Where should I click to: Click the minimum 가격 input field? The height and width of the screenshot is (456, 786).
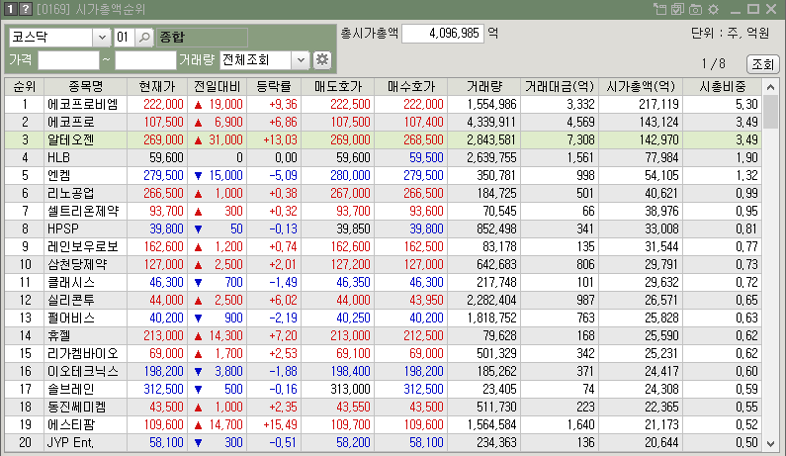coord(68,60)
